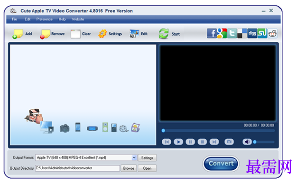301x182 pixels.
Task: Click the purple photo icon in file area
Action: click(x=135, y=128)
